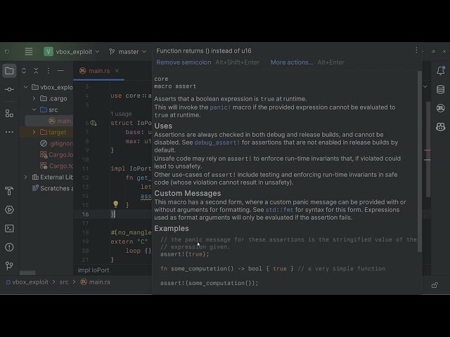This screenshot has width=450, height=337.
Task: Open the Project tool window folder icon
Action: (9, 71)
